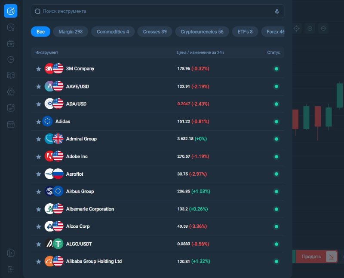Select the Commodities 4 filter tab
The image size is (344, 278).
[113, 31]
